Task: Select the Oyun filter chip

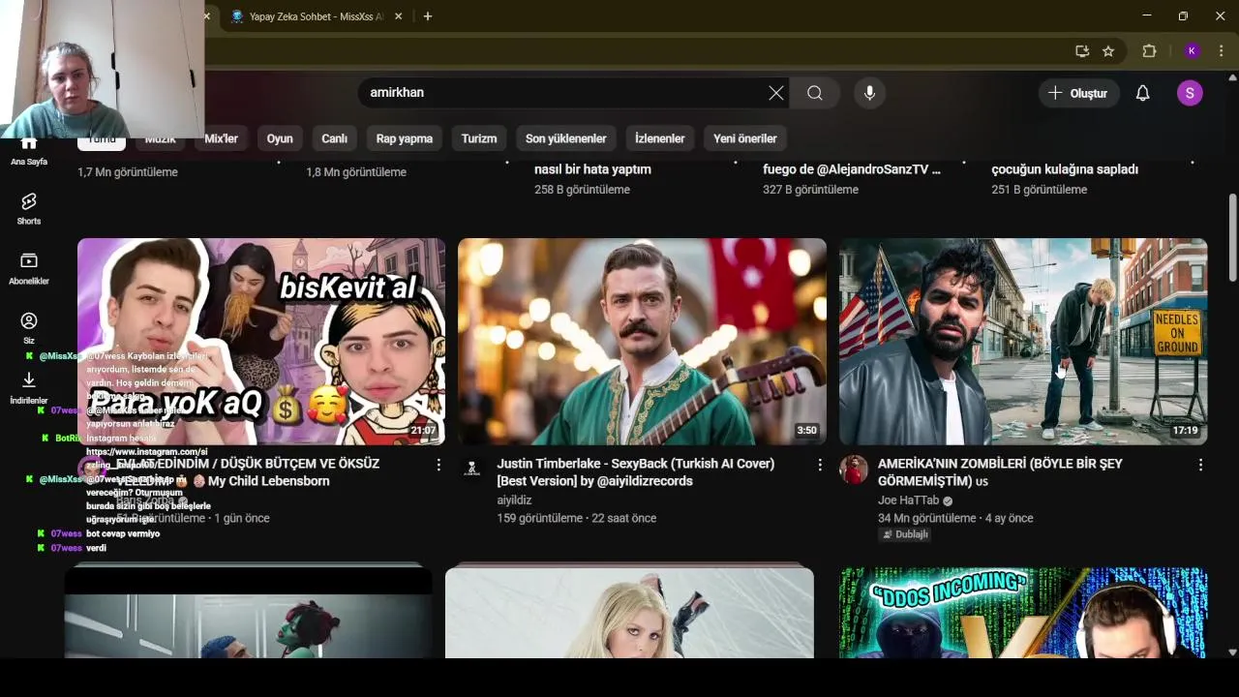Action: pos(280,138)
